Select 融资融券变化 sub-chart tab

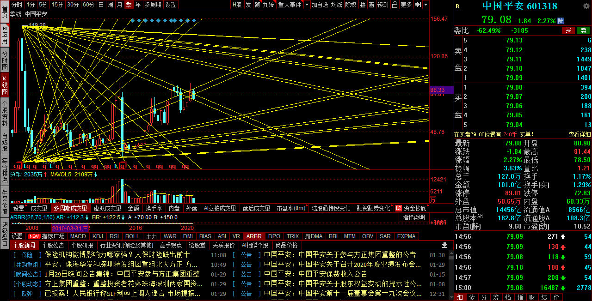(x=373, y=208)
